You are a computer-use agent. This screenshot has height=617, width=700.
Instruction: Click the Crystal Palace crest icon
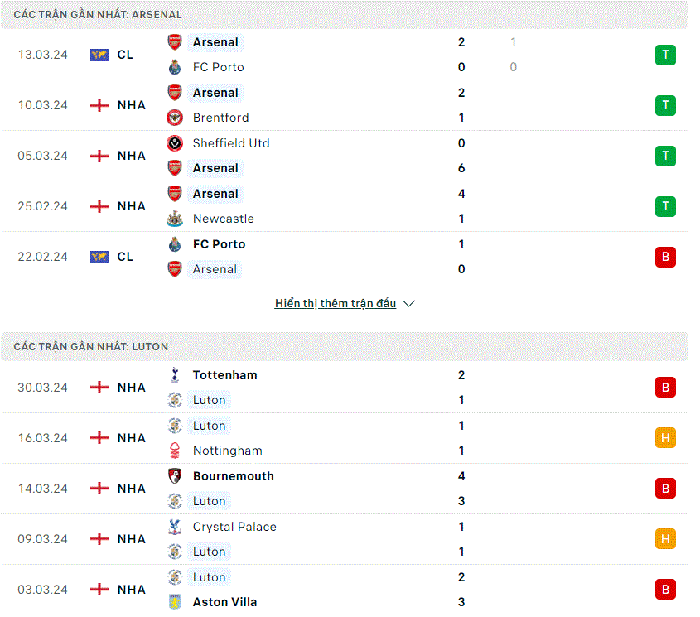click(x=175, y=527)
